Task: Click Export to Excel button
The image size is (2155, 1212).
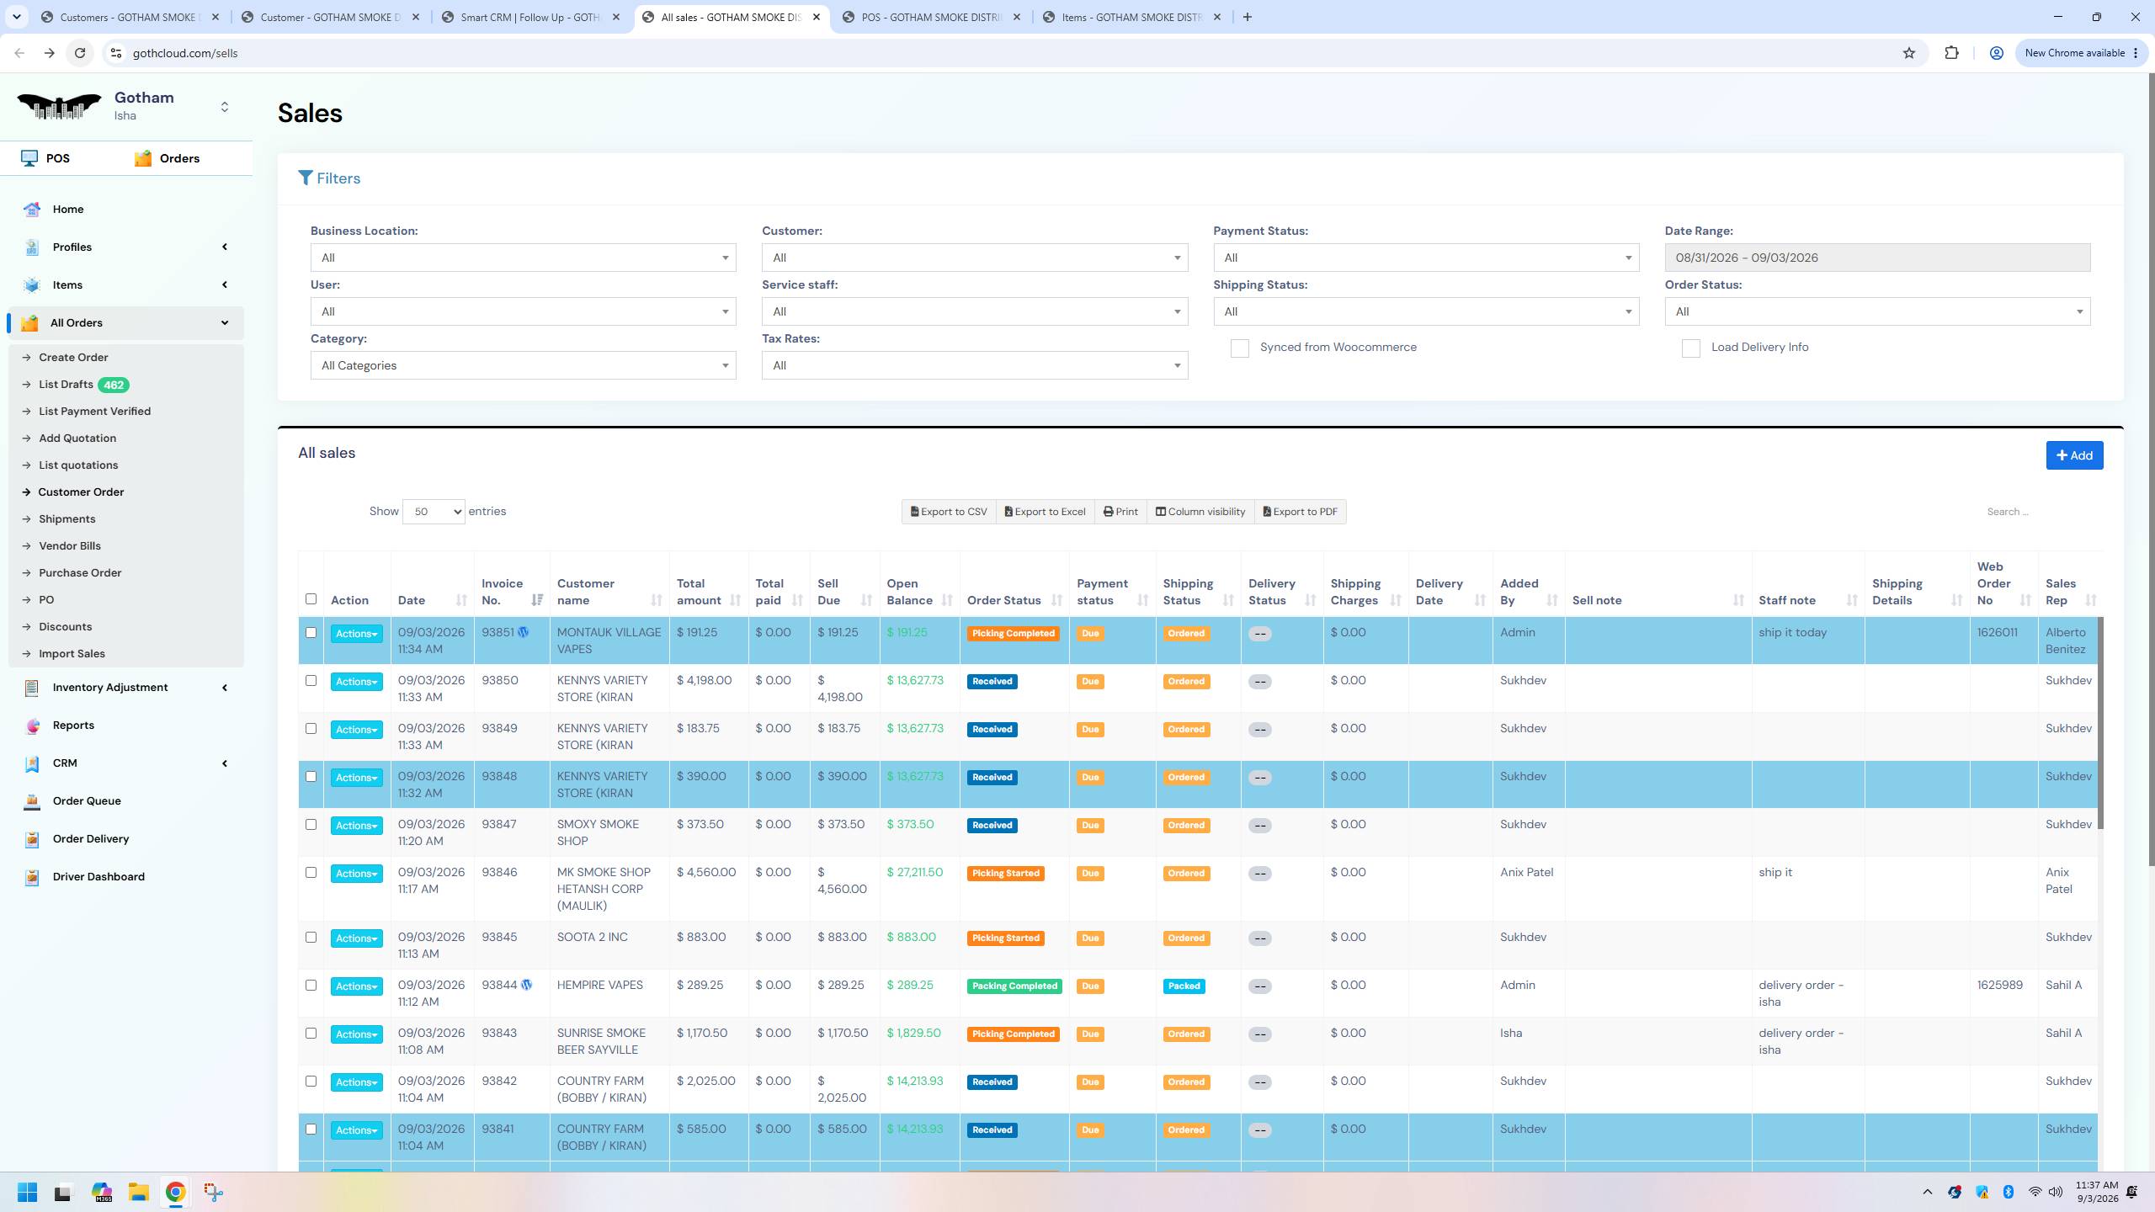Action: point(1045,512)
